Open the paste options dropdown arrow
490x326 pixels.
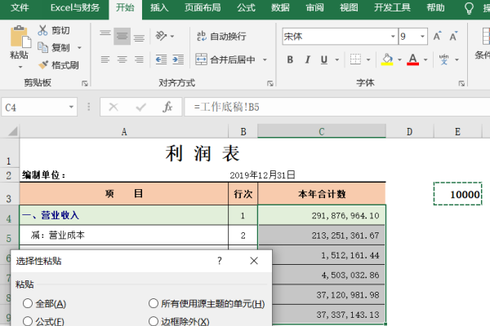click(x=20, y=67)
